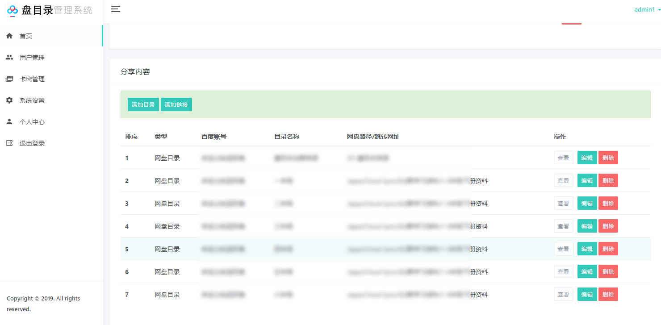Click 删除 button in row 2

[x=608, y=180]
